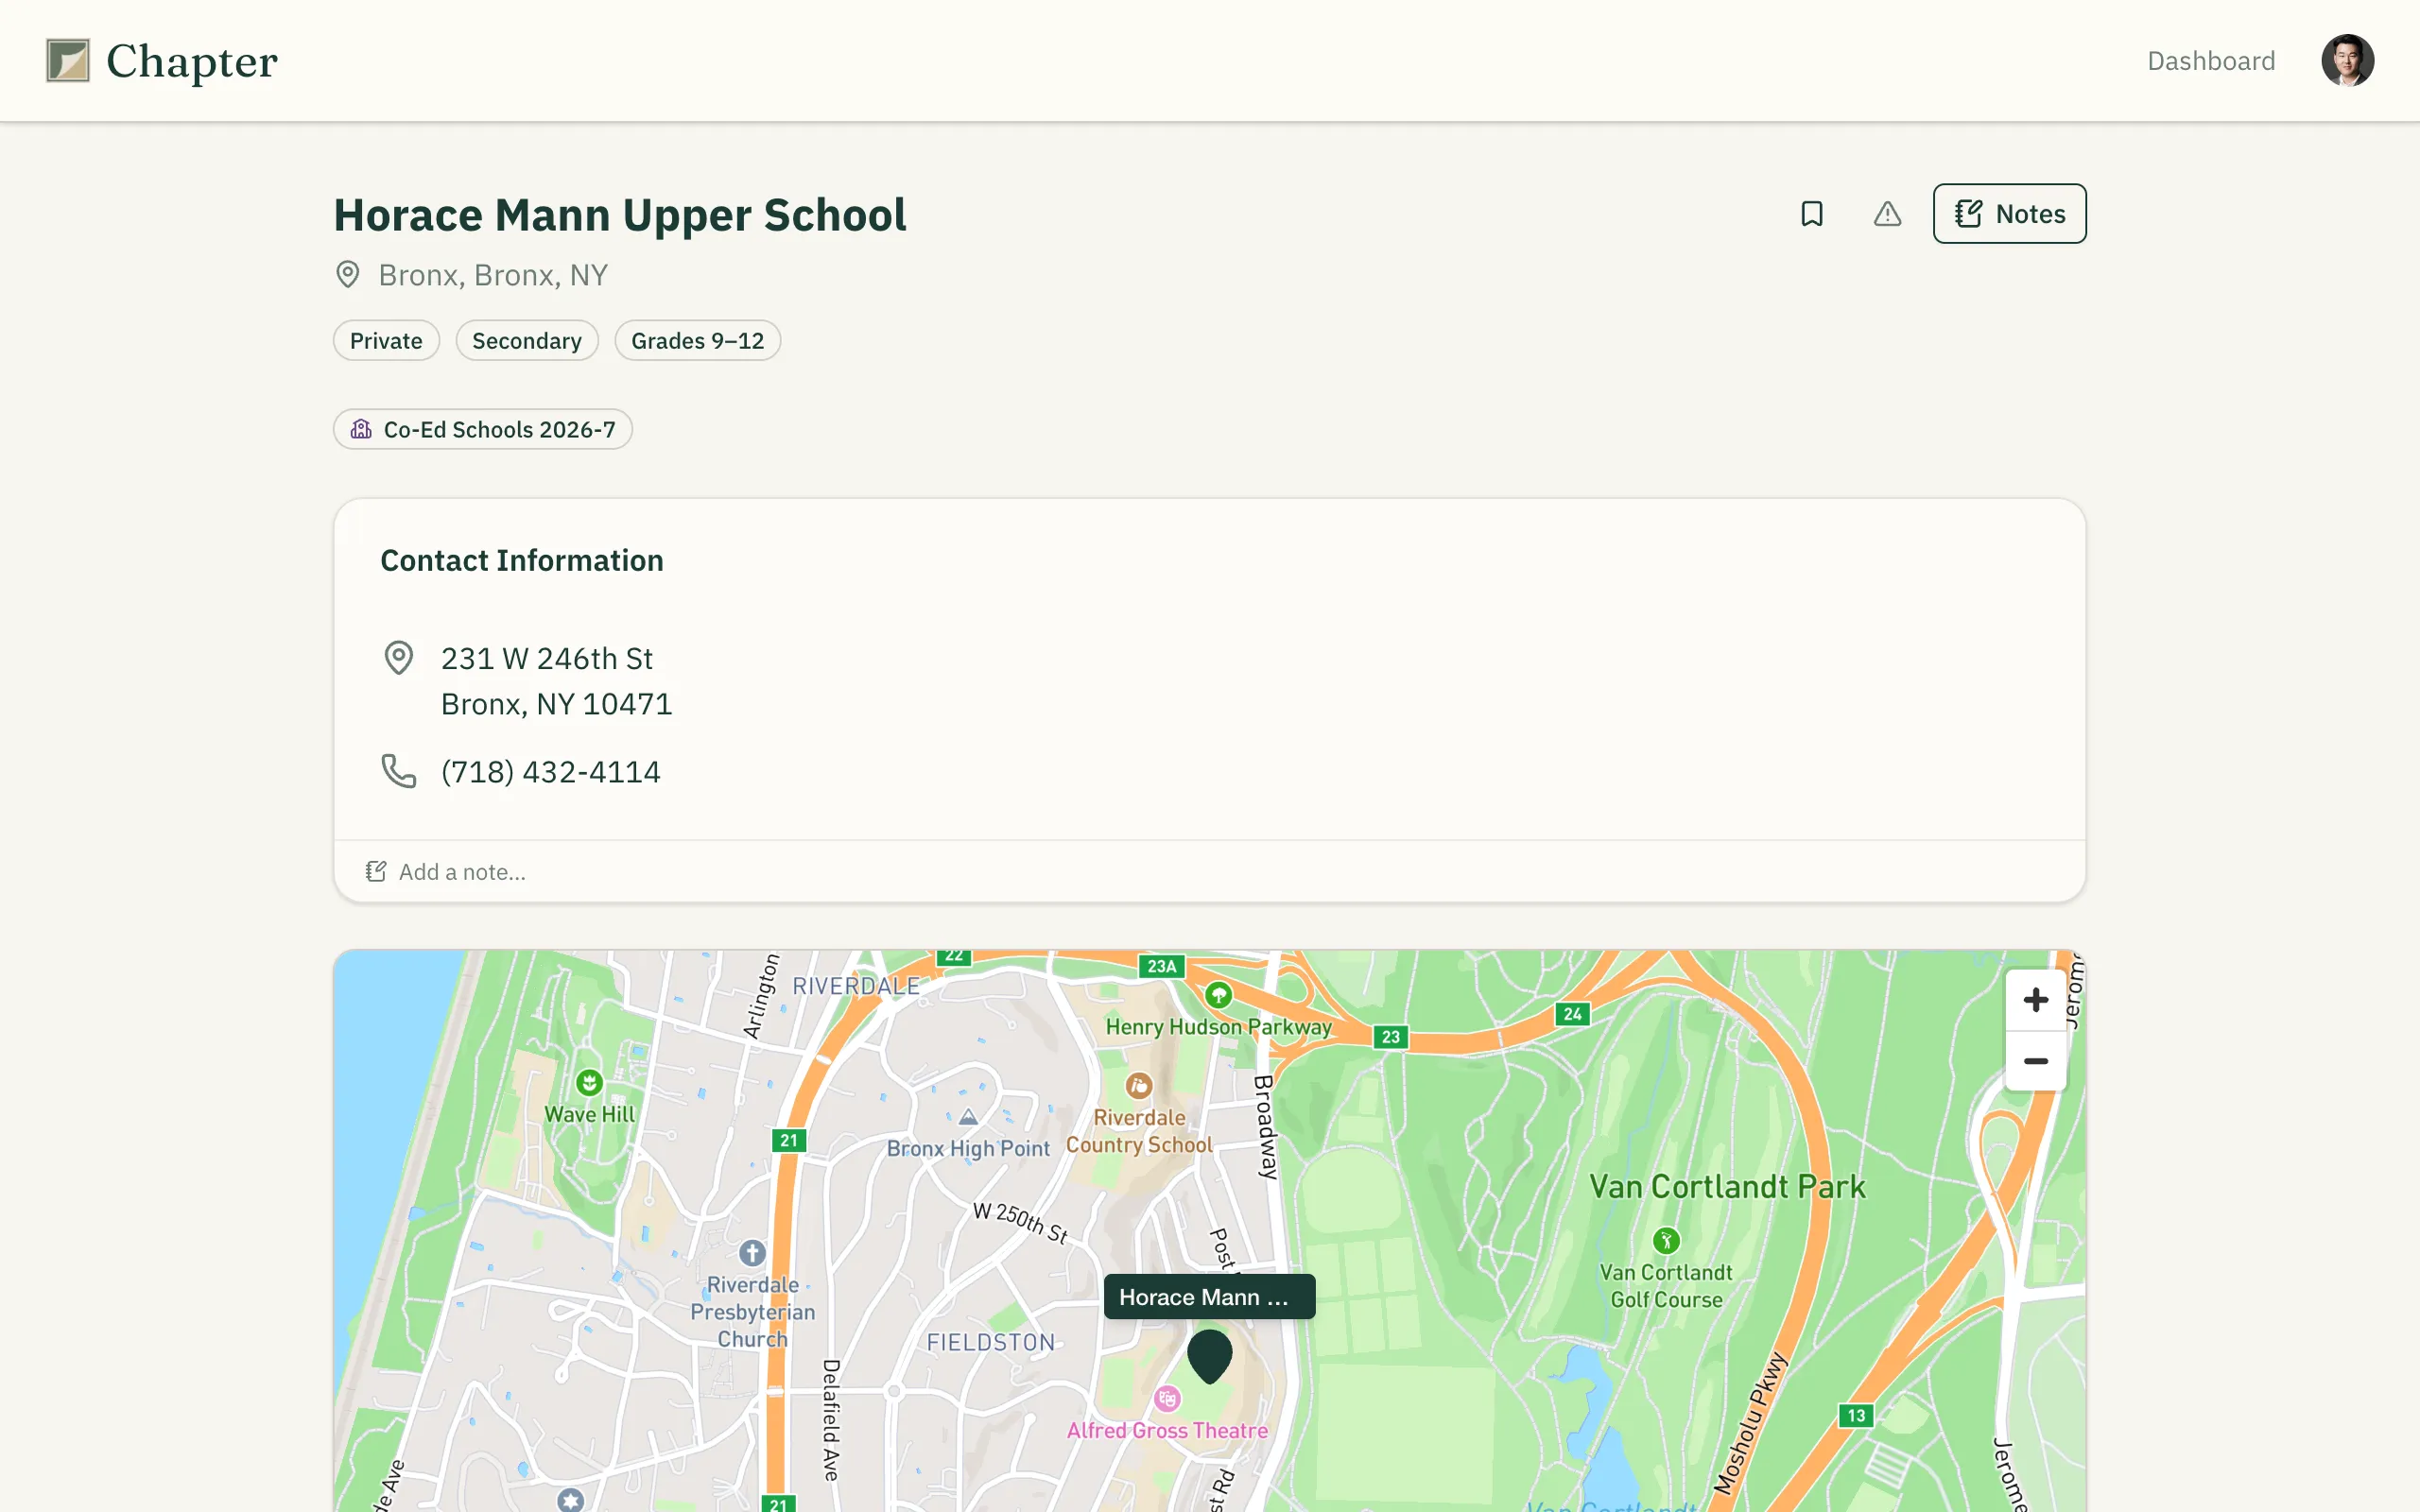2420x1512 pixels.
Task: Click the 231 W 246th St address
Action: click(547, 659)
